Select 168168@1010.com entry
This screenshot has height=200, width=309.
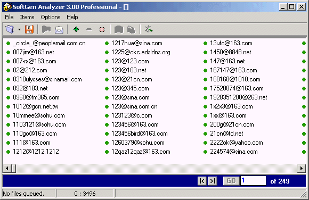click(x=235, y=79)
